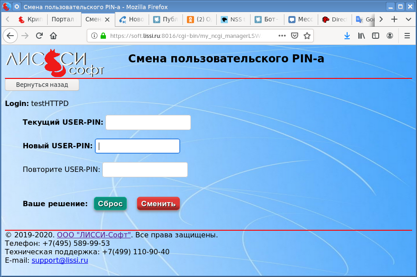Click the browser Back arrow button
The width and height of the screenshot is (417, 277).
pos(10,36)
